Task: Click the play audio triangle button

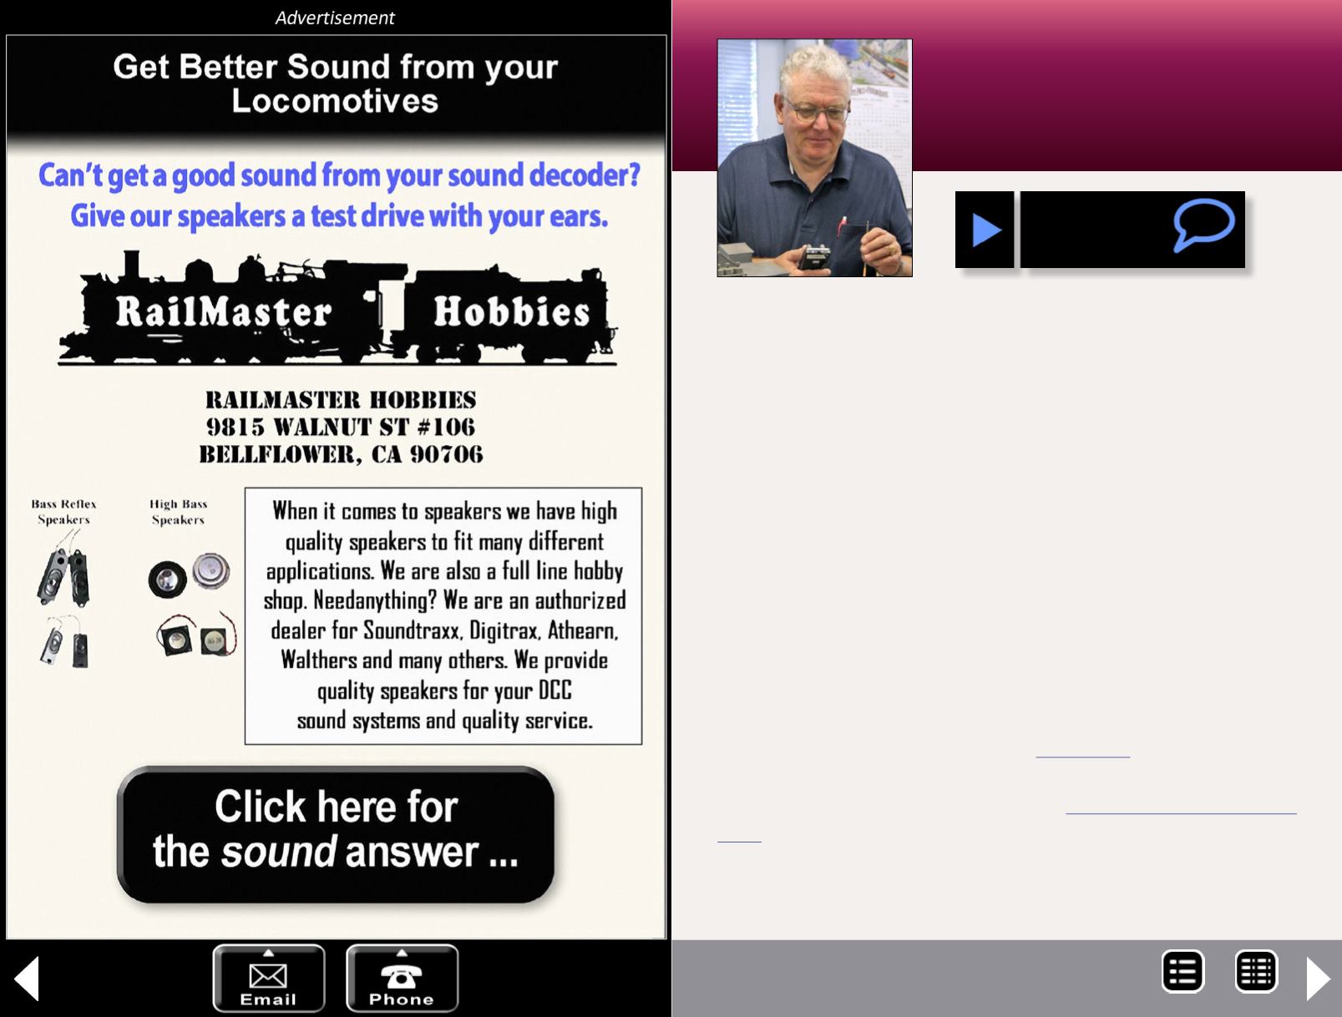Action: 985,230
